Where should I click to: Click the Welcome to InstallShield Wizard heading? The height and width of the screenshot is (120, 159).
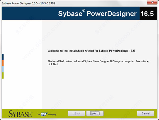pyautogui.click(x=91, y=51)
